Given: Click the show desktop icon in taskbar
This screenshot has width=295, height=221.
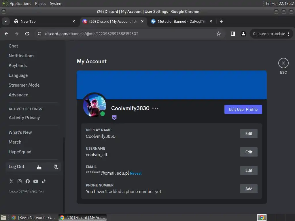Looking at the screenshot, I should tap(3, 218).
